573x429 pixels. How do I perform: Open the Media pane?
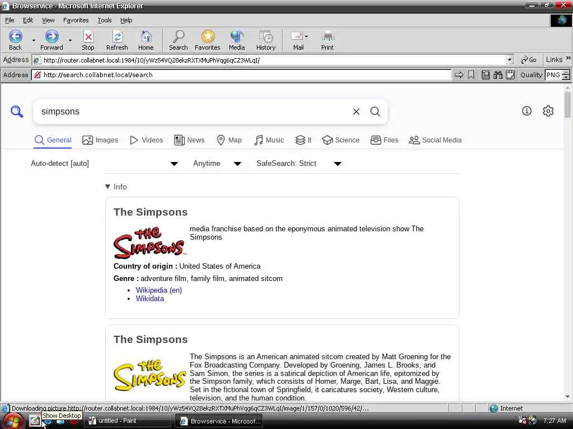point(237,40)
